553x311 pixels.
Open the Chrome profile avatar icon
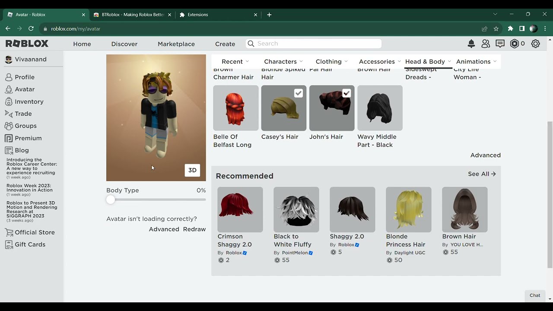click(x=534, y=29)
